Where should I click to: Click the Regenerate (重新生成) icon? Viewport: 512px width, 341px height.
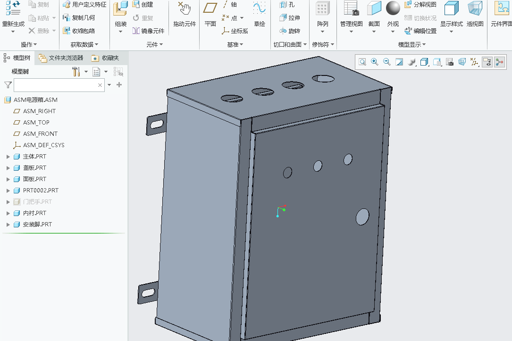click(13, 9)
